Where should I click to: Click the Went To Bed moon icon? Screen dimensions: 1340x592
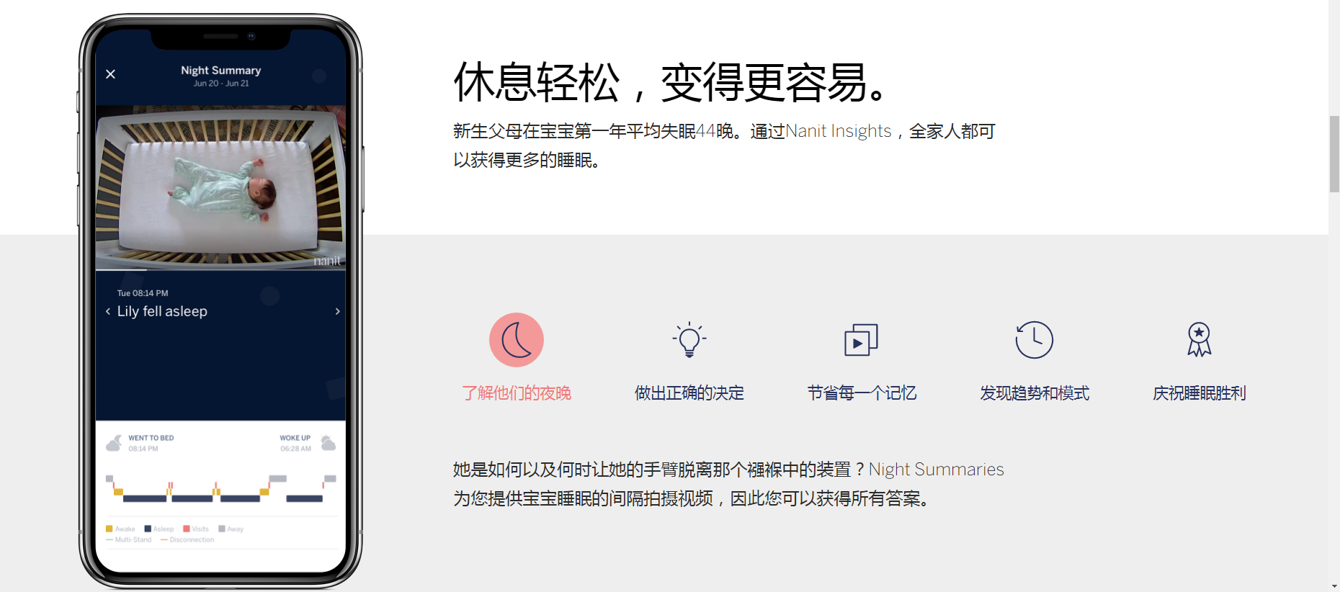point(114,443)
